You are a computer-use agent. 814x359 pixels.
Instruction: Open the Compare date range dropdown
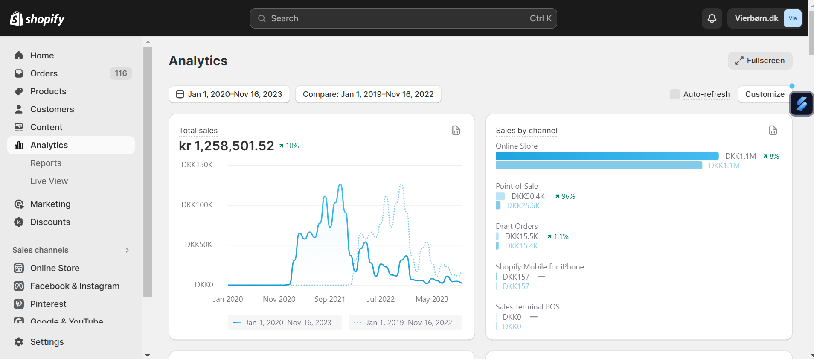click(x=368, y=94)
